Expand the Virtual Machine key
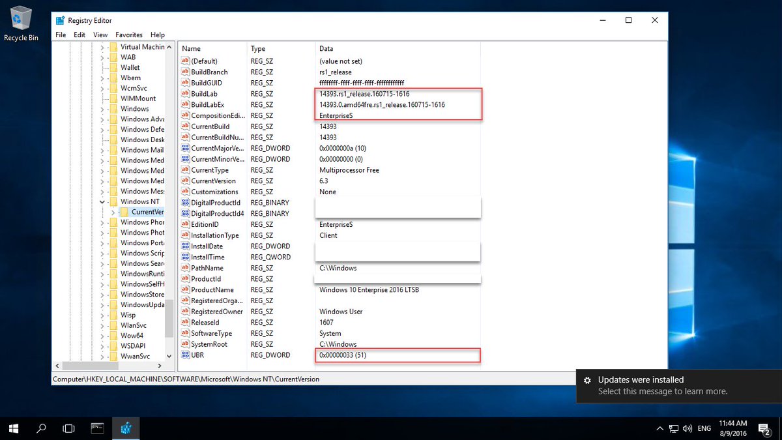Image resolution: width=782 pixels, height=440 pixels. [x=102, y=47]
